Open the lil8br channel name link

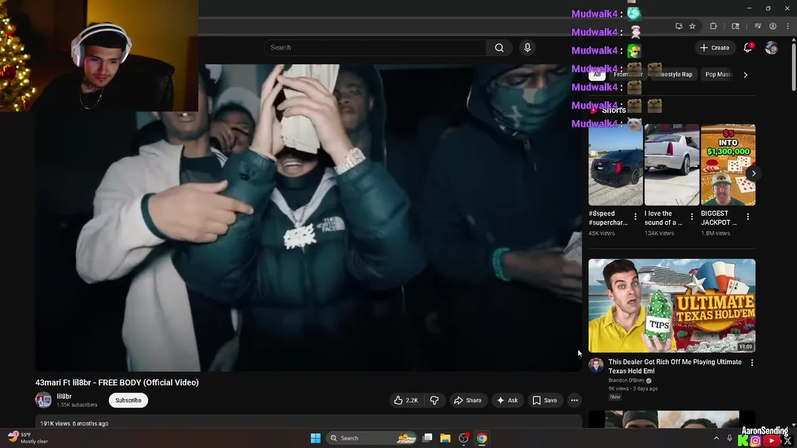pos(64,396)
